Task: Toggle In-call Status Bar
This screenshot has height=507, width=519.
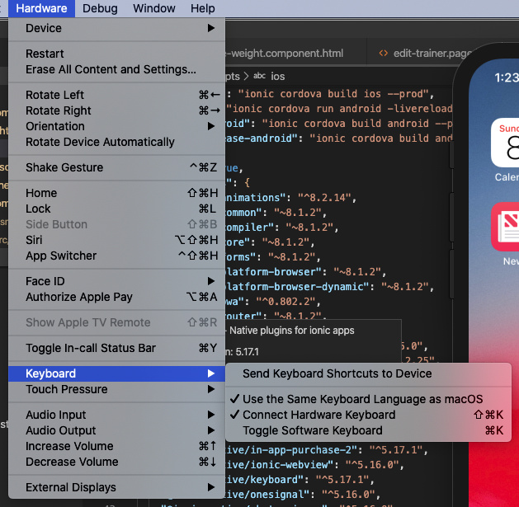Action: [116, 348]
